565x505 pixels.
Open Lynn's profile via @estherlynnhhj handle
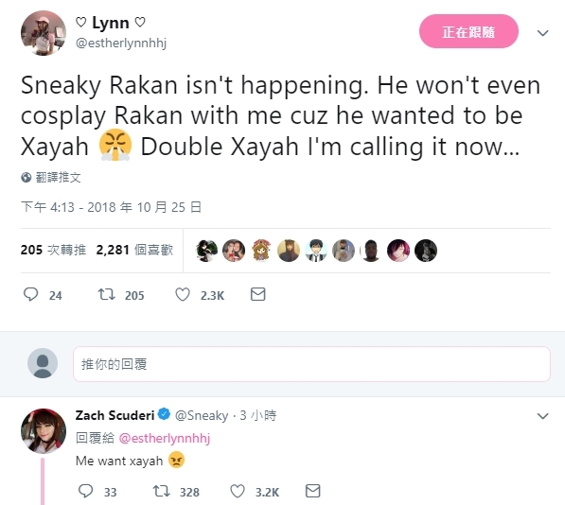pyautogui.click(x=121, y=44)
